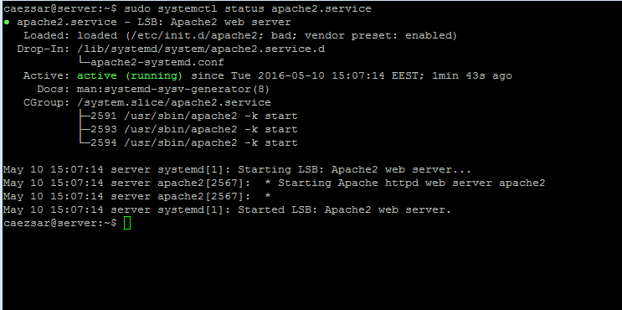The image size is (622, 310).
Task: Click the /lib/systemd/system/apache2.service.d path
Action: [x=201, y=49]
